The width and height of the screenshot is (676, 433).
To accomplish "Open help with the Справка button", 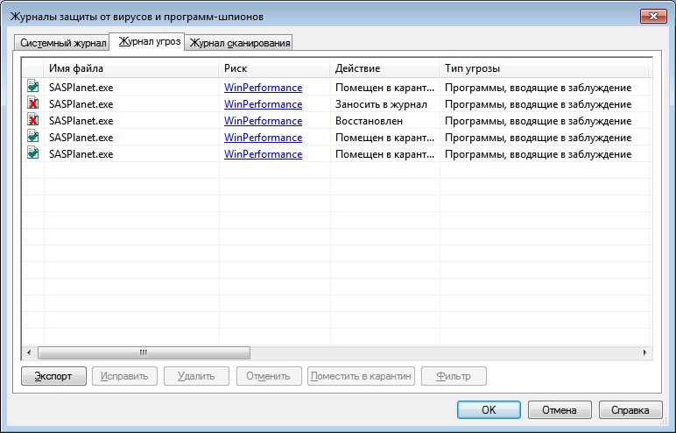I will (630, 409).
